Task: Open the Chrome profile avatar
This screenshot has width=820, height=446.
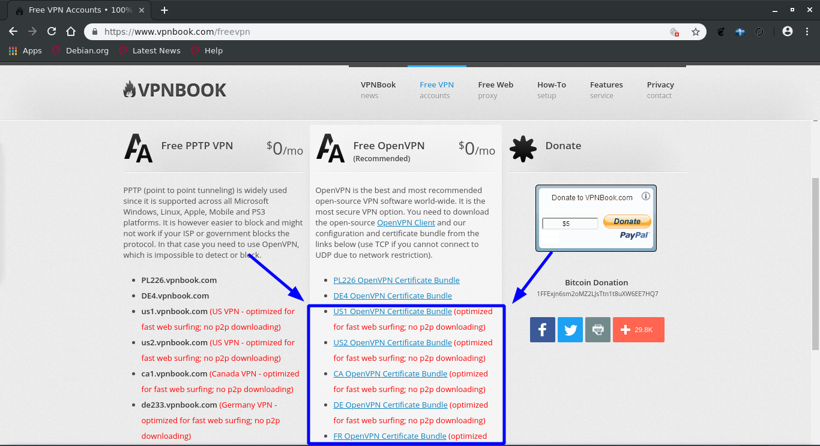Action: [788, 32]
